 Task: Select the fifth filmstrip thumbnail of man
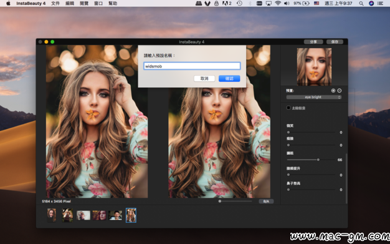coord(115,215)
